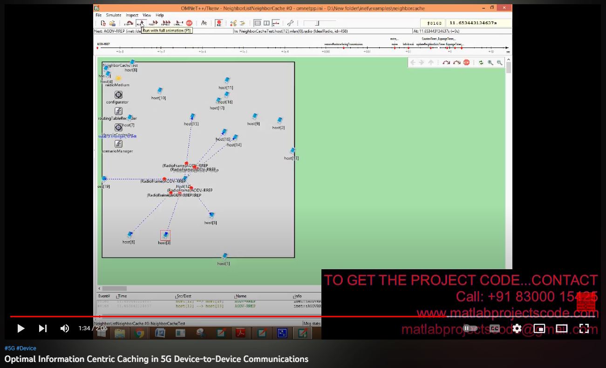Click the Chrome icon in recorded taskbar
606x368 pixels.
pos(139,333)
